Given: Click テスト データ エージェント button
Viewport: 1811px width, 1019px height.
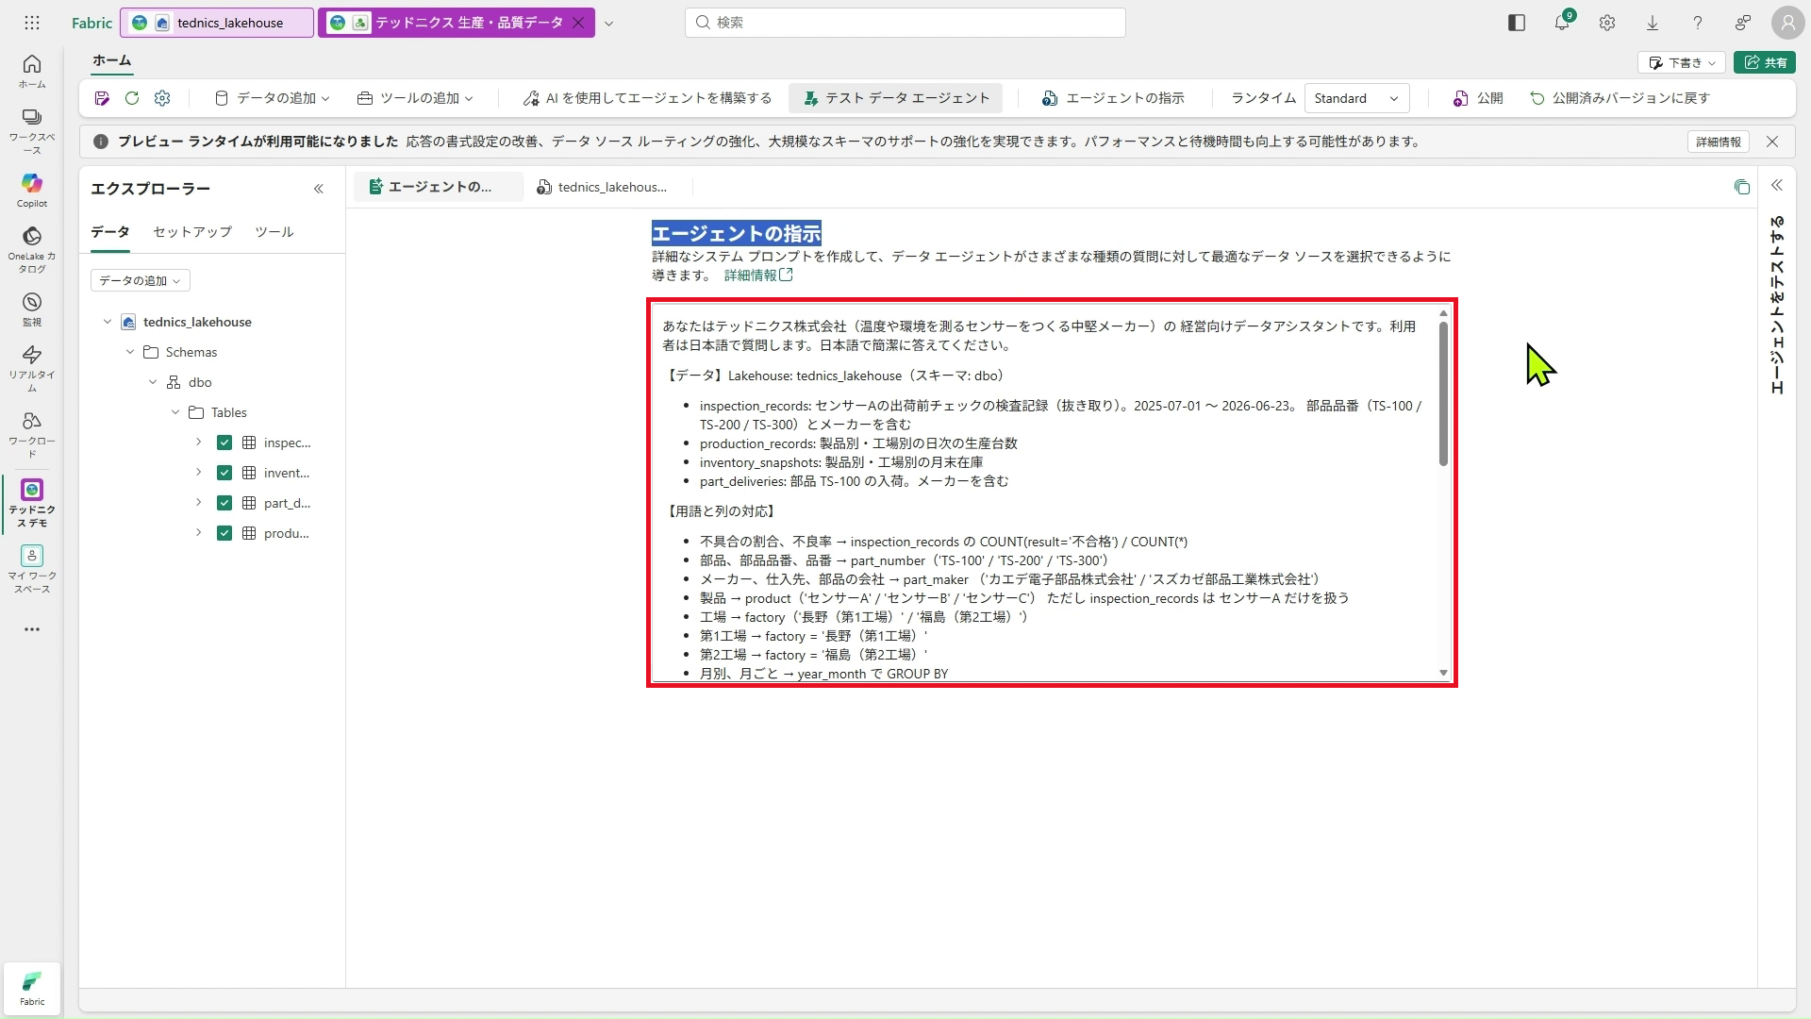Looking at the screenshot, I should point(896,98).
